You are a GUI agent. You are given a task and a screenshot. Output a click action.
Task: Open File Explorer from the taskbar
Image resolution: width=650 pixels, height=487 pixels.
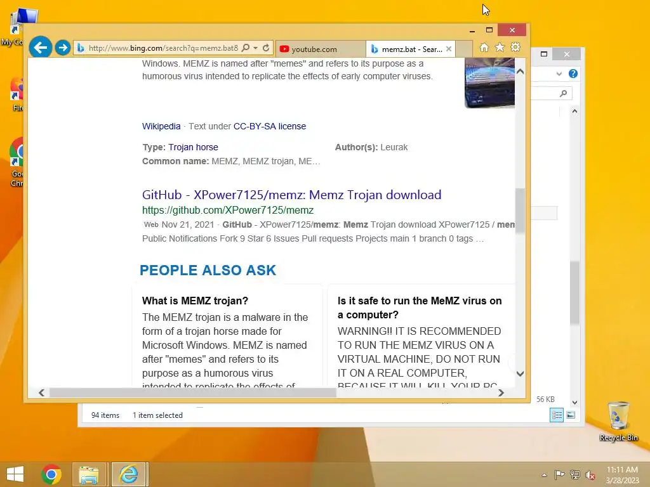point(89,474)
